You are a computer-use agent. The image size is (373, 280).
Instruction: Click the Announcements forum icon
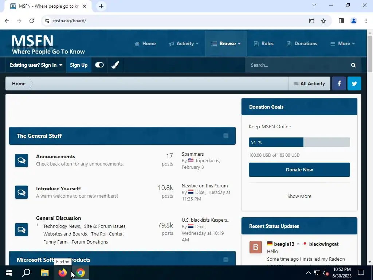pyautogui.click(x=21, y=160)
